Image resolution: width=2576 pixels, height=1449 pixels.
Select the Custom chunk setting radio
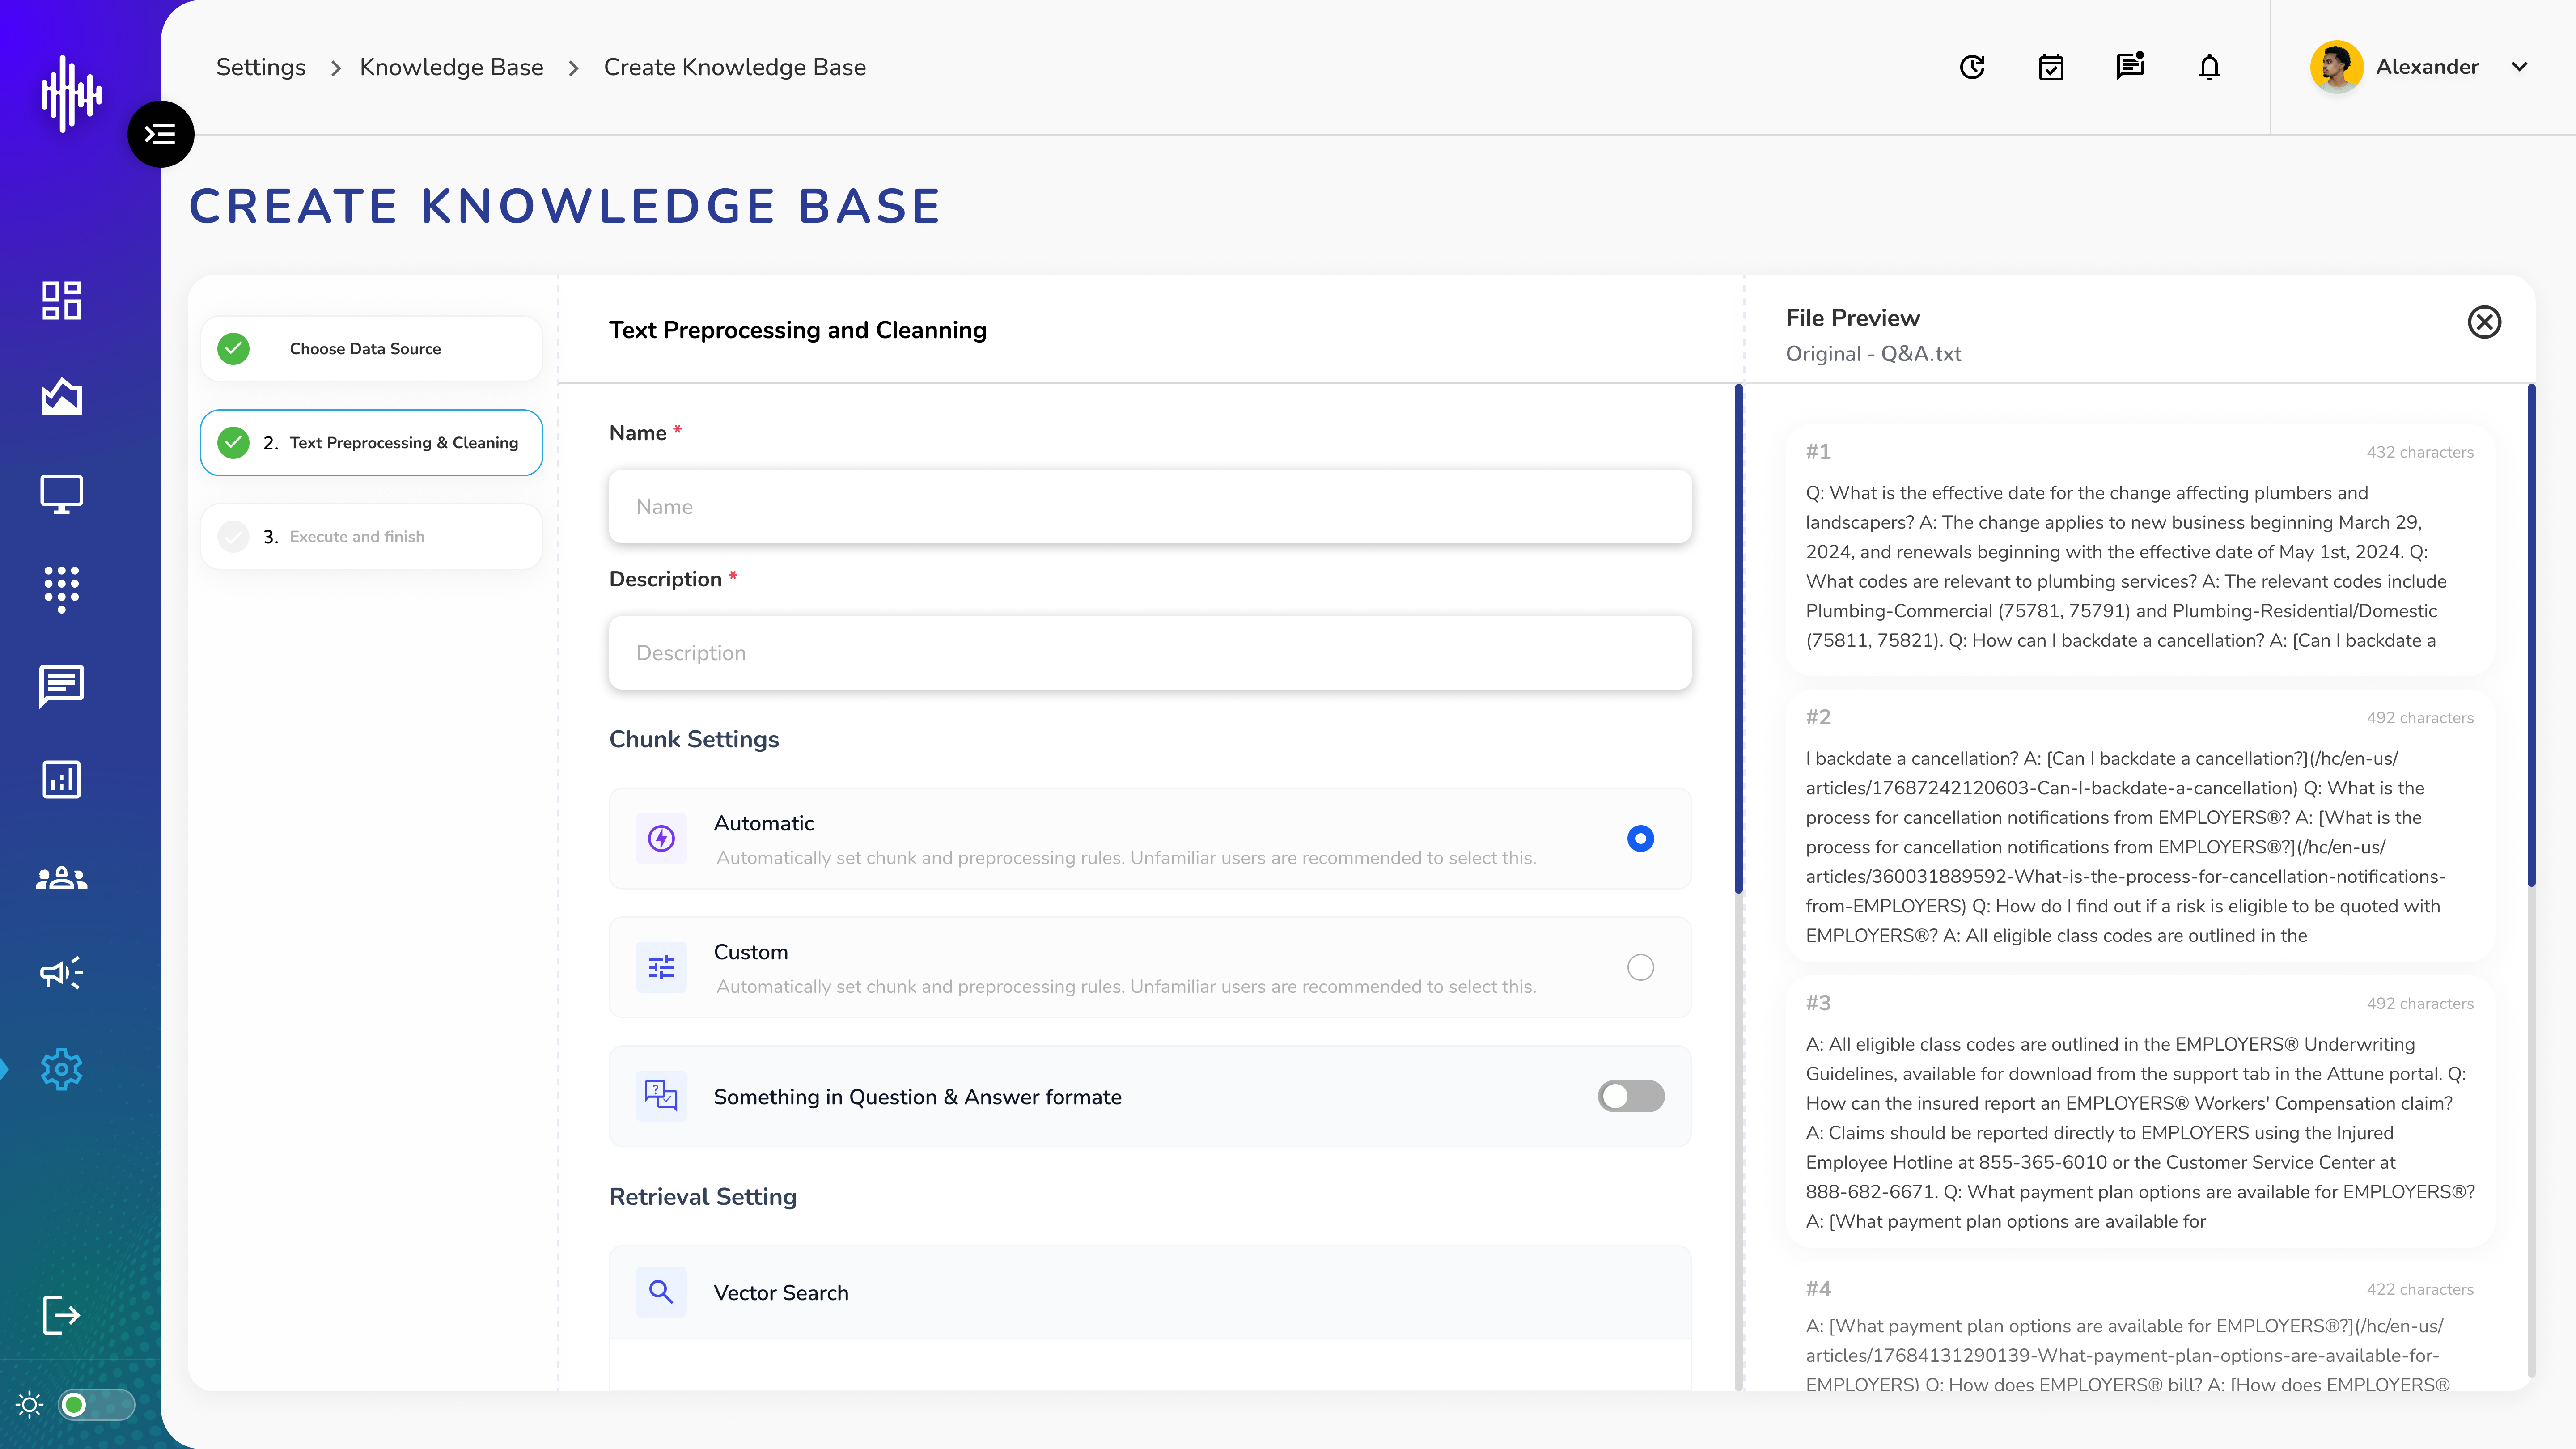click(x=1640, y=967)
